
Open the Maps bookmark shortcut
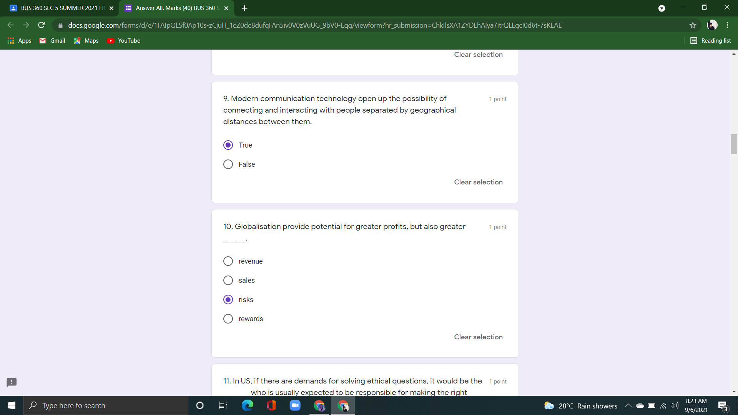click(x=86, y=40)
